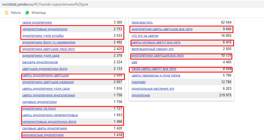
Task: Select the 6 203 impressions value
Action: coord(227,89)
